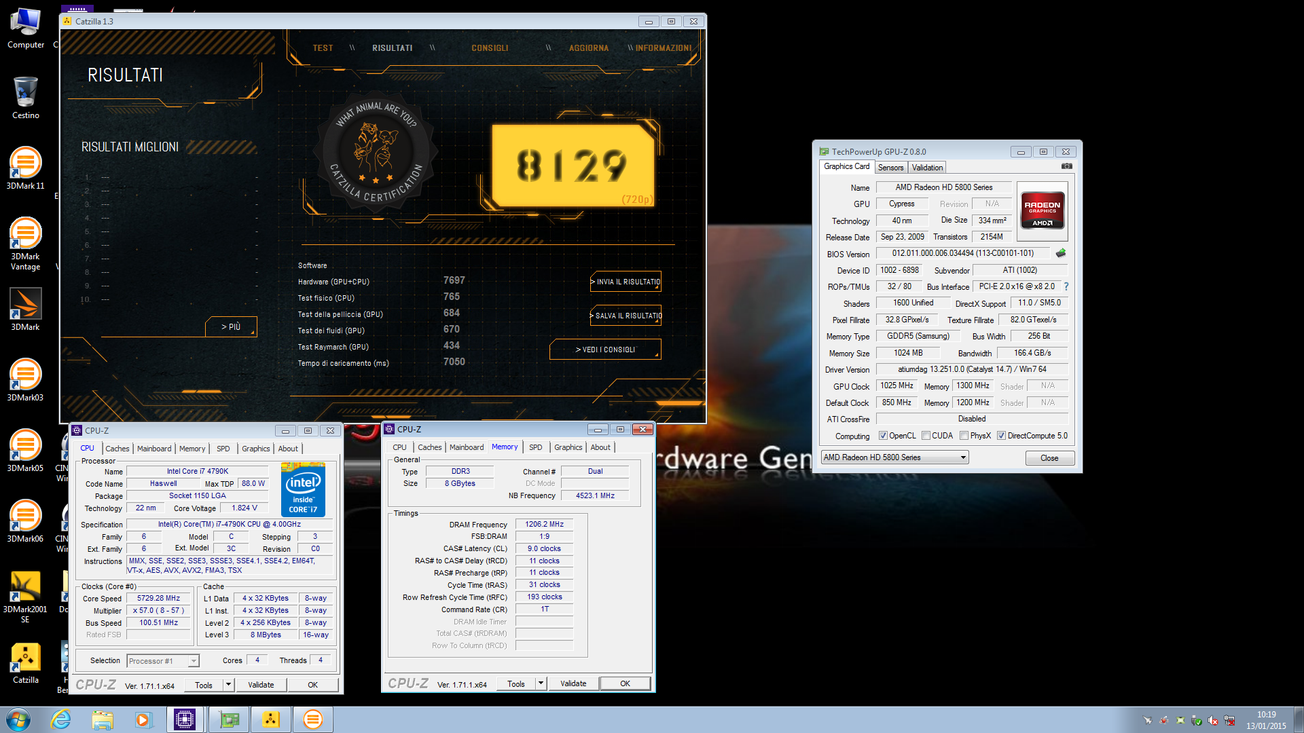This screenshot has height=733, width=1304.
Task: Open Windows Explorer folder in taskbar
Action: click(x=103, y=719)
